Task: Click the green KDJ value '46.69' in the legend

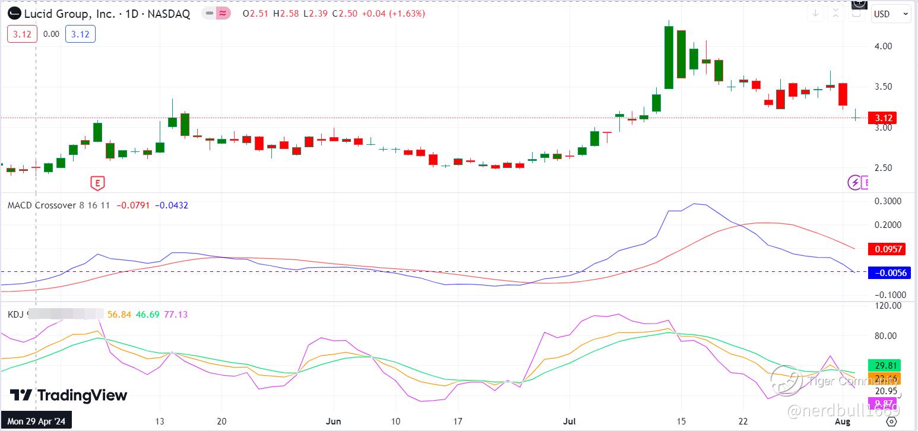Action: point(148,314)
